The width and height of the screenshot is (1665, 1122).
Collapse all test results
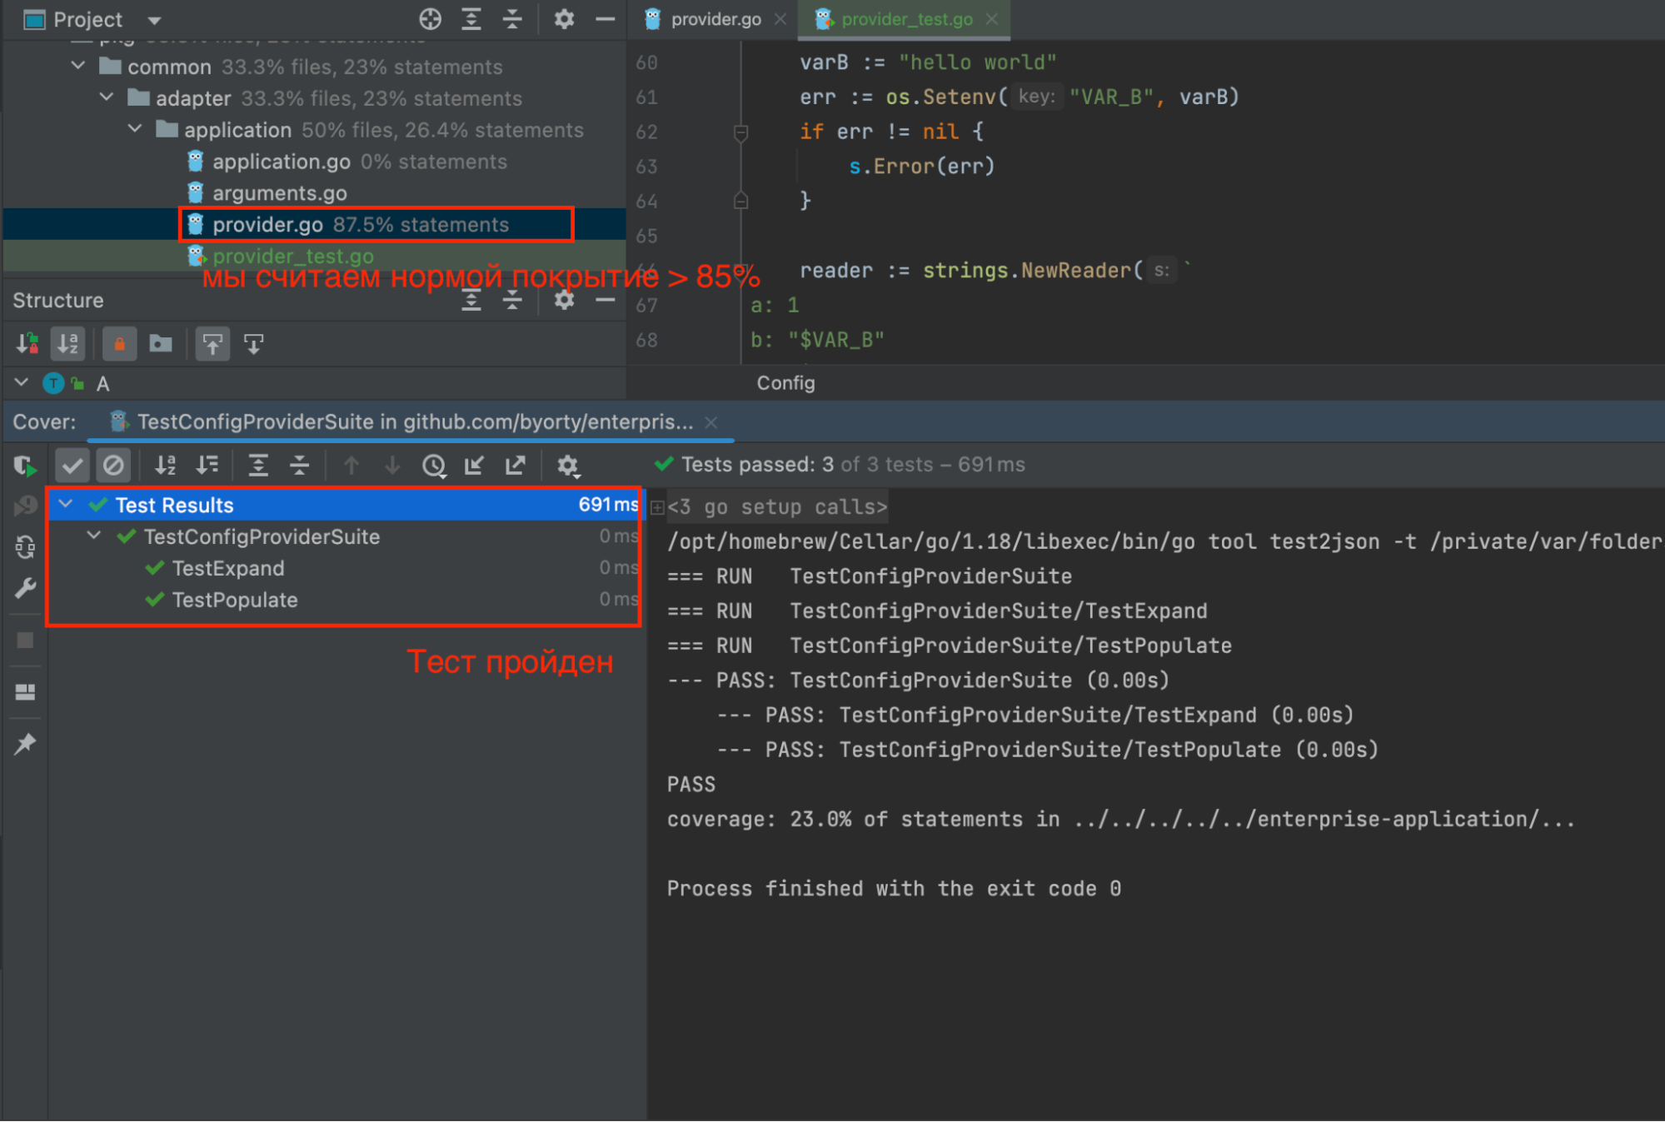[x=299, y=465]
